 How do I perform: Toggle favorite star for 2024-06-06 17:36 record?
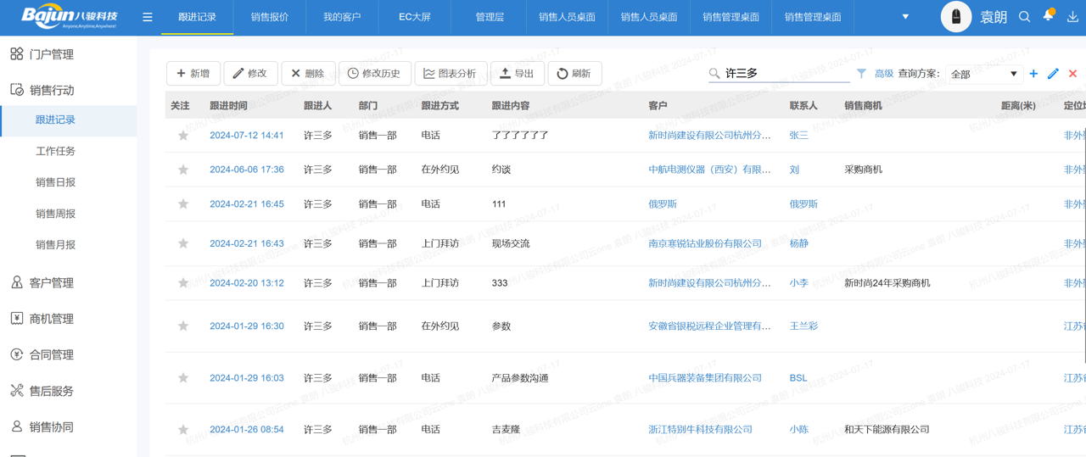point(183,170)
